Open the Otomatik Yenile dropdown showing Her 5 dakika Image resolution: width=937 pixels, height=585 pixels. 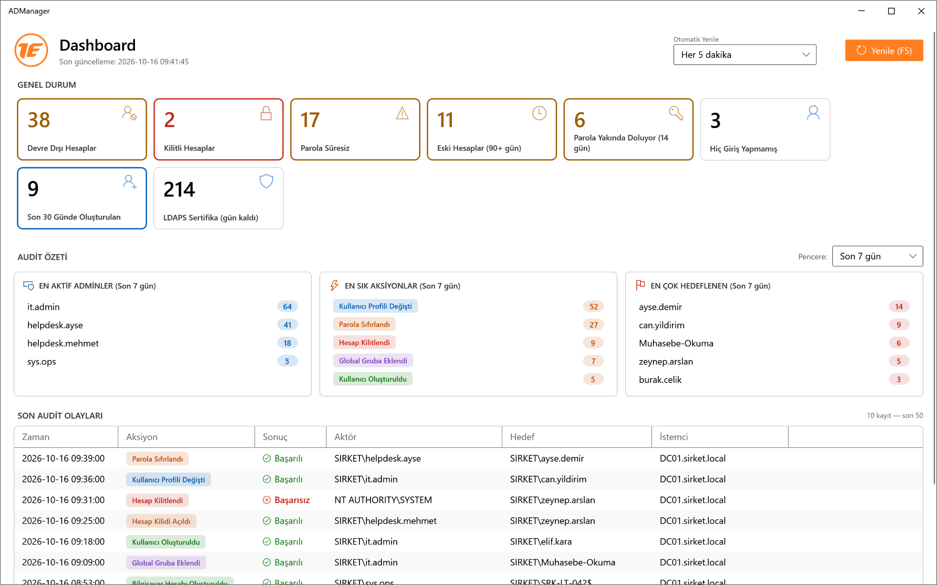744,54
